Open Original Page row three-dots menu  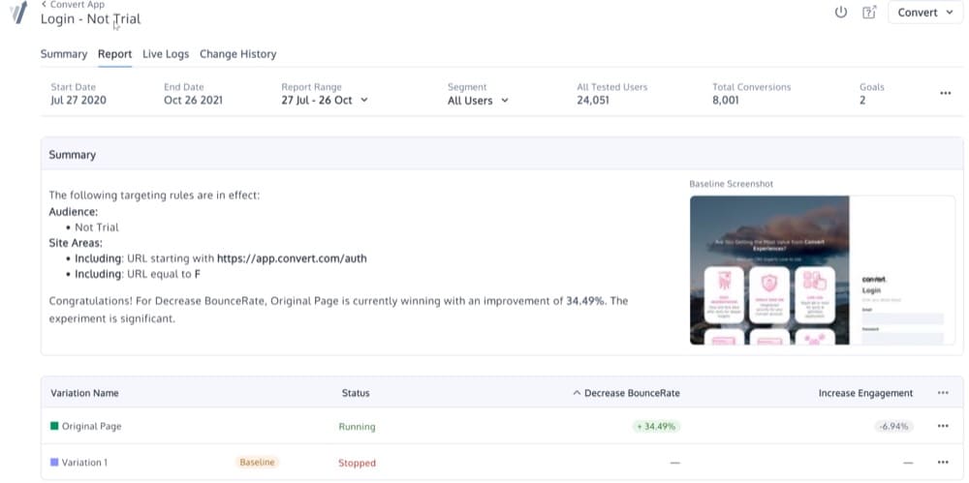(x=943, y=426)
